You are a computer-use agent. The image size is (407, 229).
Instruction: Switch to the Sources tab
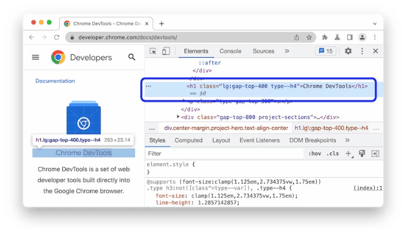263,51
